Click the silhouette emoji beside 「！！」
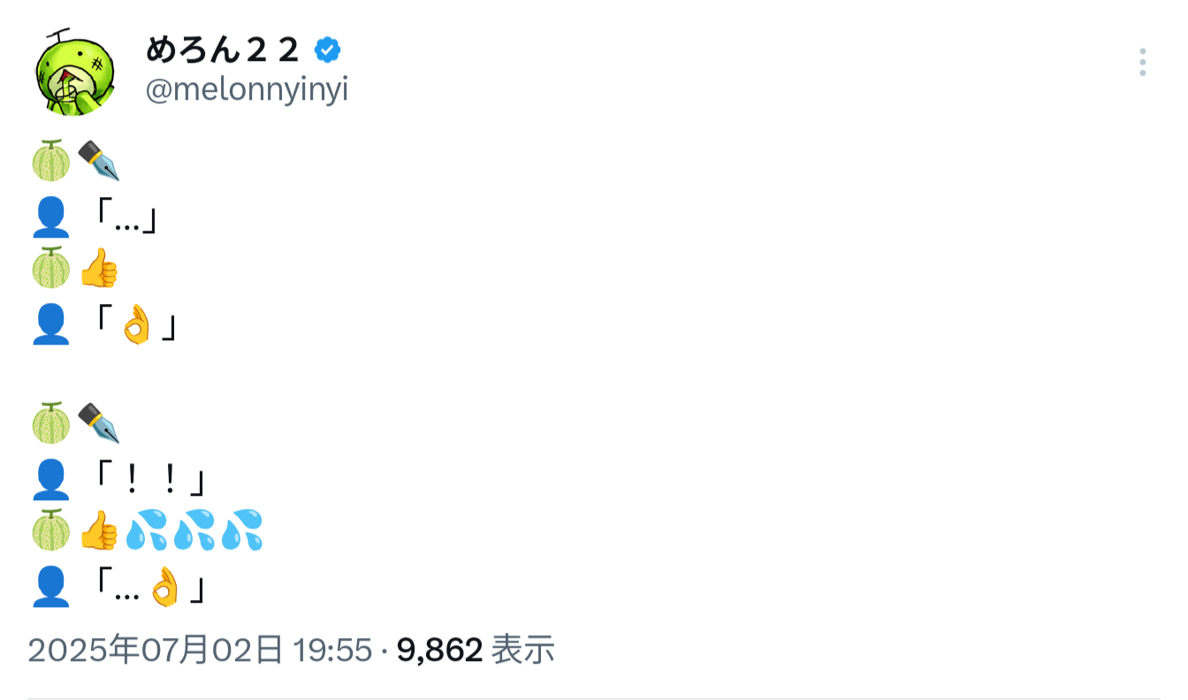This screenshot has width=1188, height=700. (x=51, y=480)
